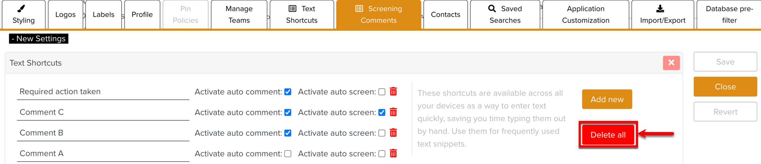Disable auto comment for Required action taken
761x164 pixels.
pos(288,92)
